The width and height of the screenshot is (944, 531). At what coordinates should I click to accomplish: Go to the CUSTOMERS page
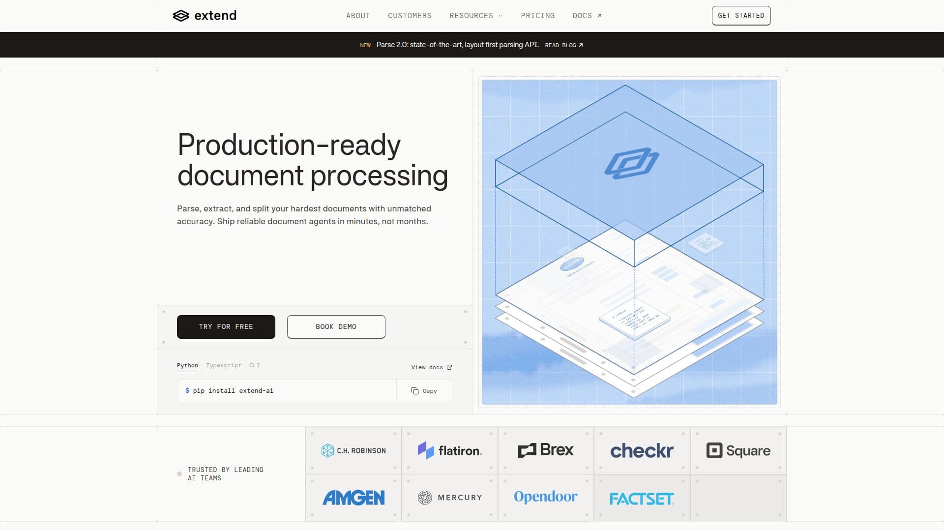tap(410, 16)
